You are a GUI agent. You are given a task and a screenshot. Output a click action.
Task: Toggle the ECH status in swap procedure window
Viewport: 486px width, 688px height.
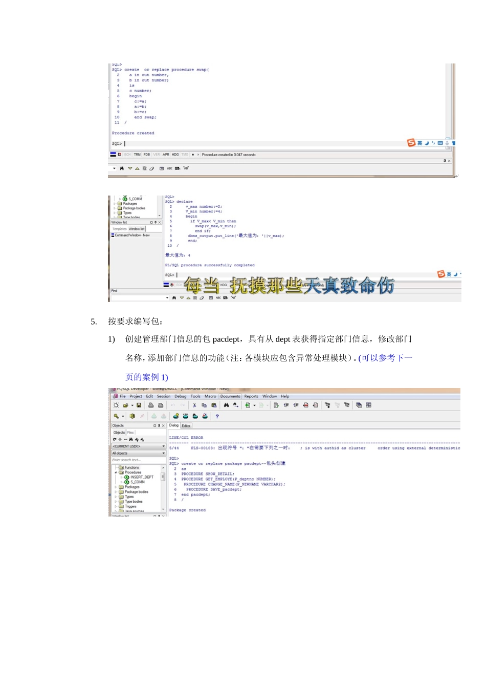tap(127, 155)
